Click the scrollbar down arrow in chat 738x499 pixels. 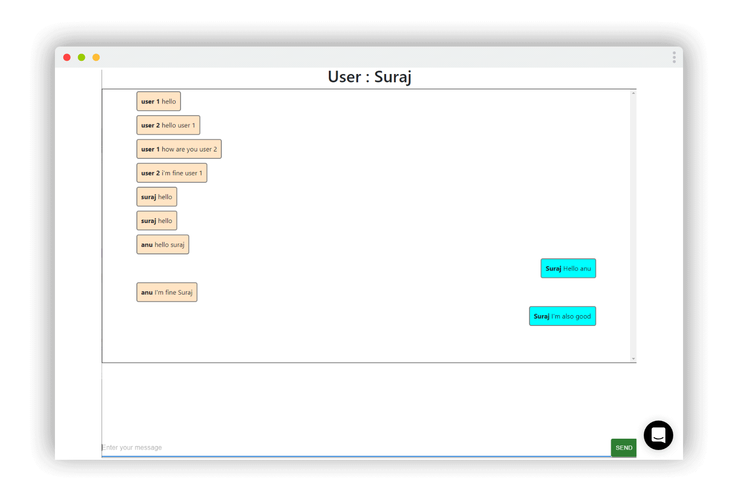[x=633, y=359]
